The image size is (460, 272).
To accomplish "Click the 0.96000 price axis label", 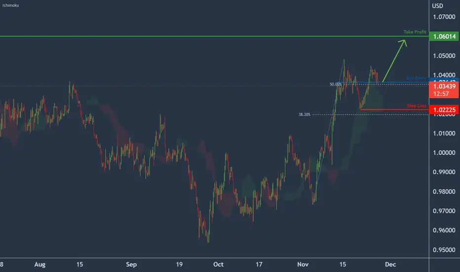I will (444, 230).
